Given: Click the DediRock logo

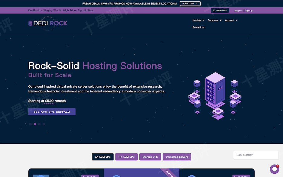Looking at the screenshot, I should pyautogui.click(x=47, y=23).
